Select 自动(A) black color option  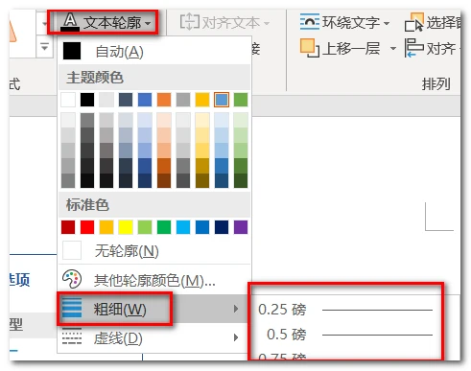point(154,51)
